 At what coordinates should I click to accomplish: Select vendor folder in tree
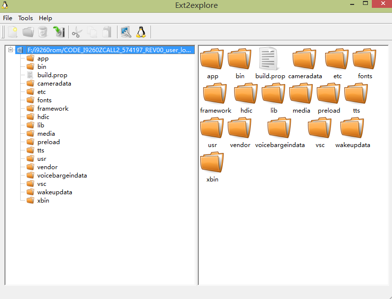42,167
